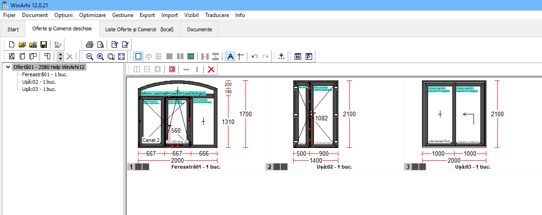Viewport: 542px width, 215px height.
Task: Toggle the text display 'A' button
Action: (230, 57)
